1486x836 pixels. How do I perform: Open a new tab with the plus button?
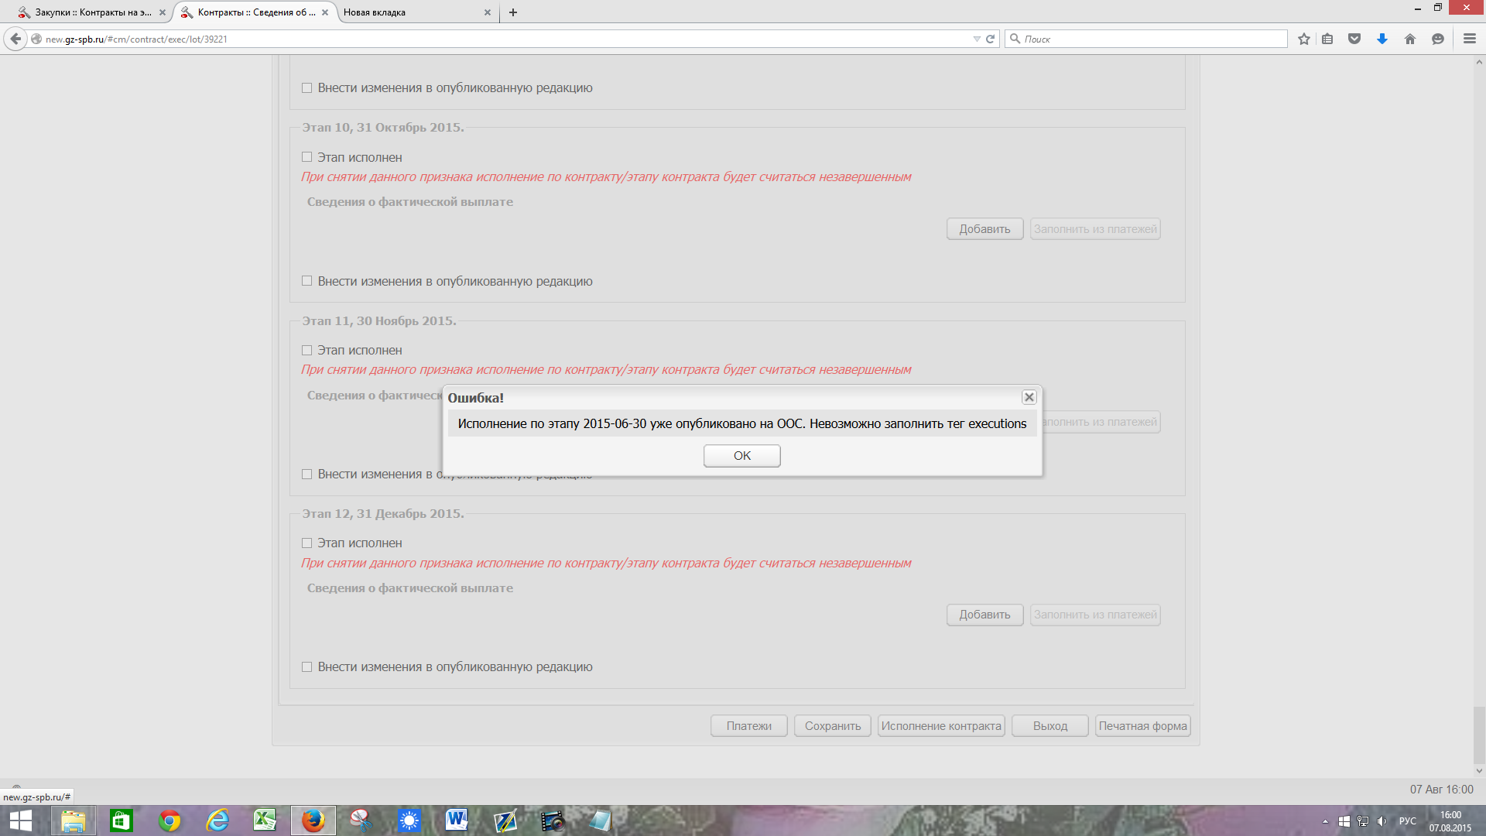click(513, 12)
